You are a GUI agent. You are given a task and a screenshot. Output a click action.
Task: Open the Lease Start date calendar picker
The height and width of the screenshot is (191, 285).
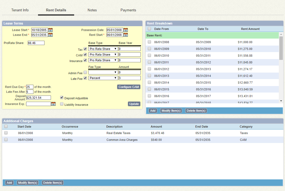point(50,30)
